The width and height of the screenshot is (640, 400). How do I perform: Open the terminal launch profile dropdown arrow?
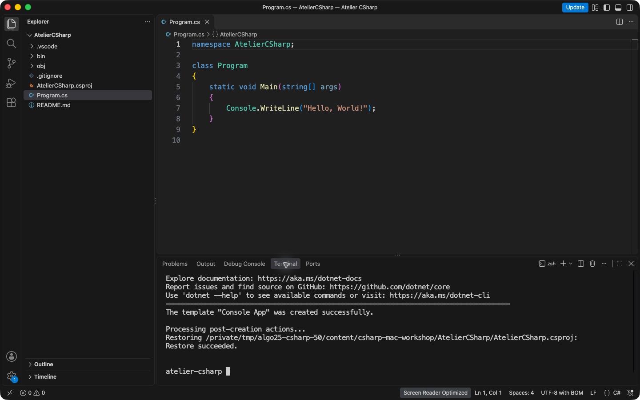571,264
